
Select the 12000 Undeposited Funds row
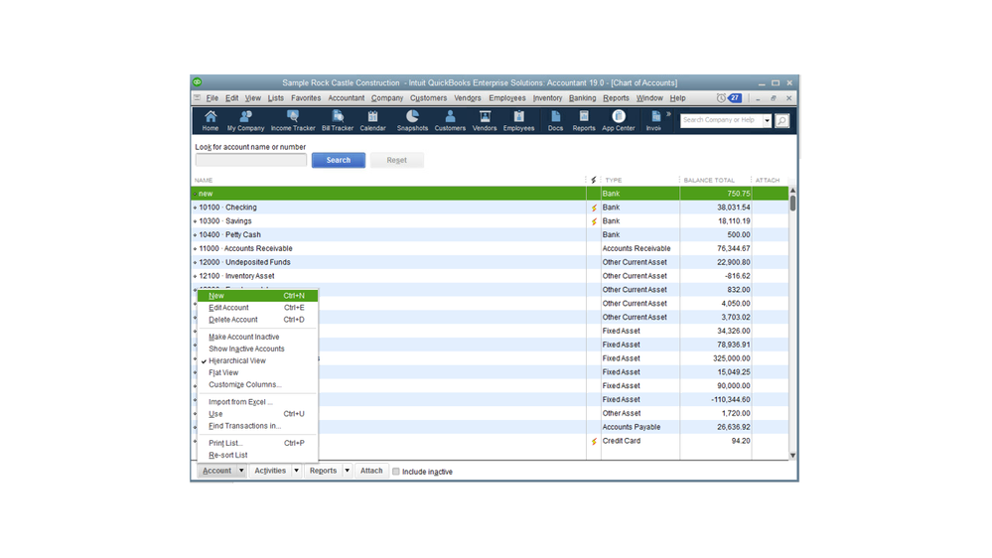pos(490,262)
